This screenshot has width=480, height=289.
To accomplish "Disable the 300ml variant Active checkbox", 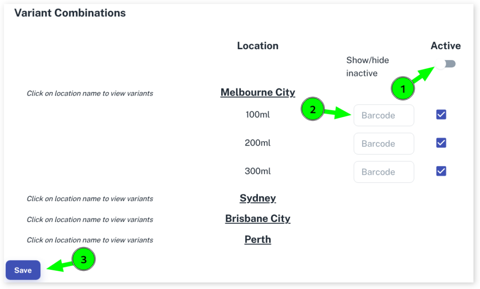I will tap(441, 171).
